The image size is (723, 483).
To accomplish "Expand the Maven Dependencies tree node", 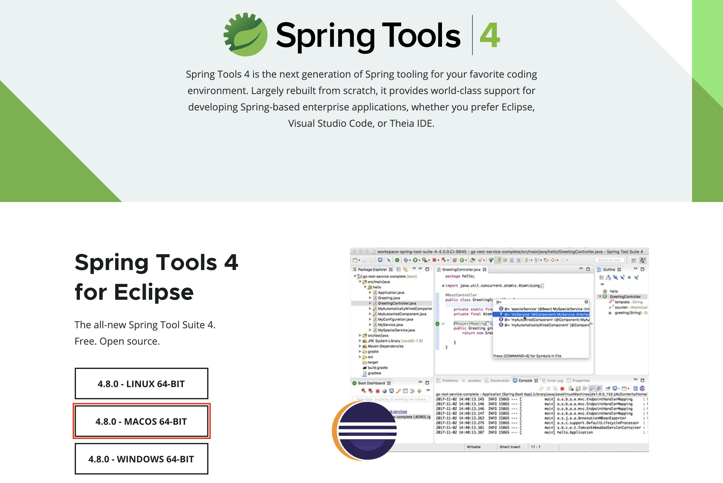I will (360, 346).
